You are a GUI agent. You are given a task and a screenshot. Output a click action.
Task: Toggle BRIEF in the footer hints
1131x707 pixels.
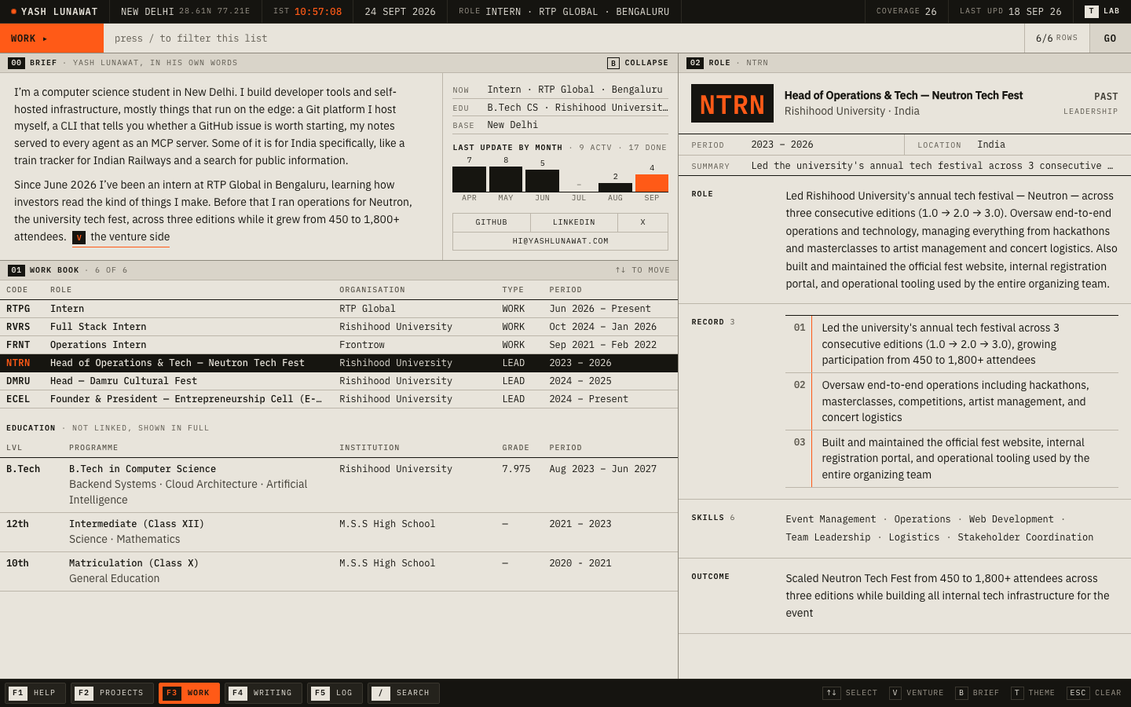977,693
